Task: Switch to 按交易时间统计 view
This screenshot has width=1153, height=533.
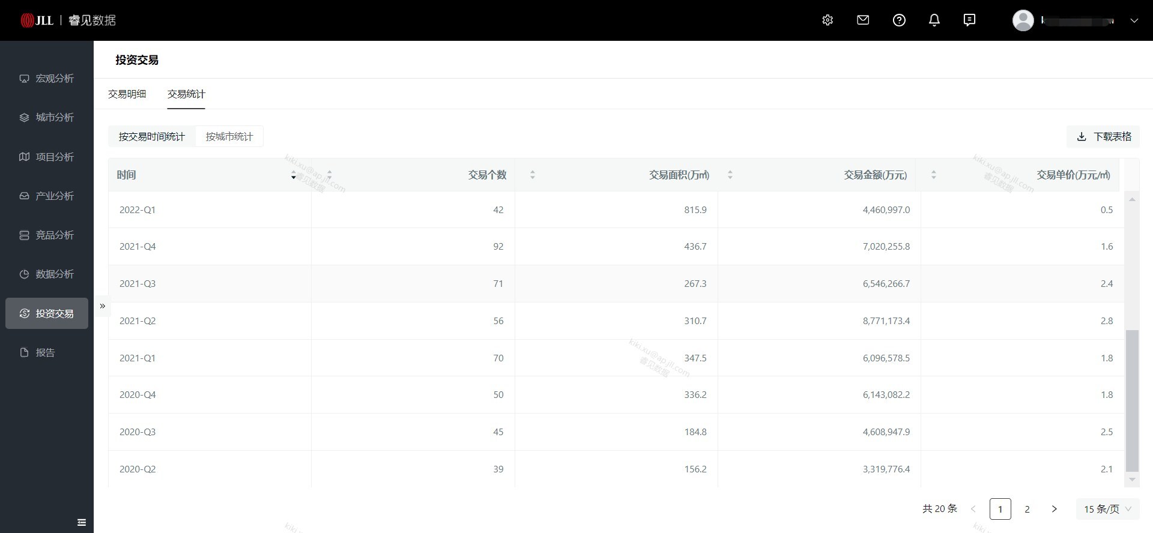Action: tap(152, 137)
